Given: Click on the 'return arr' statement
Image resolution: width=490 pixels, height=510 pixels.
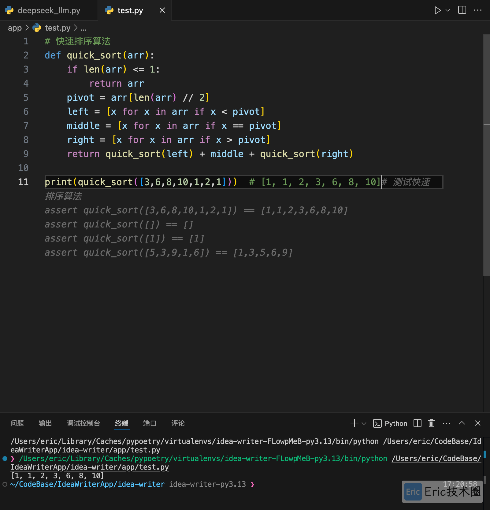Looking at the screenshot, I should (x=117, y=84).
